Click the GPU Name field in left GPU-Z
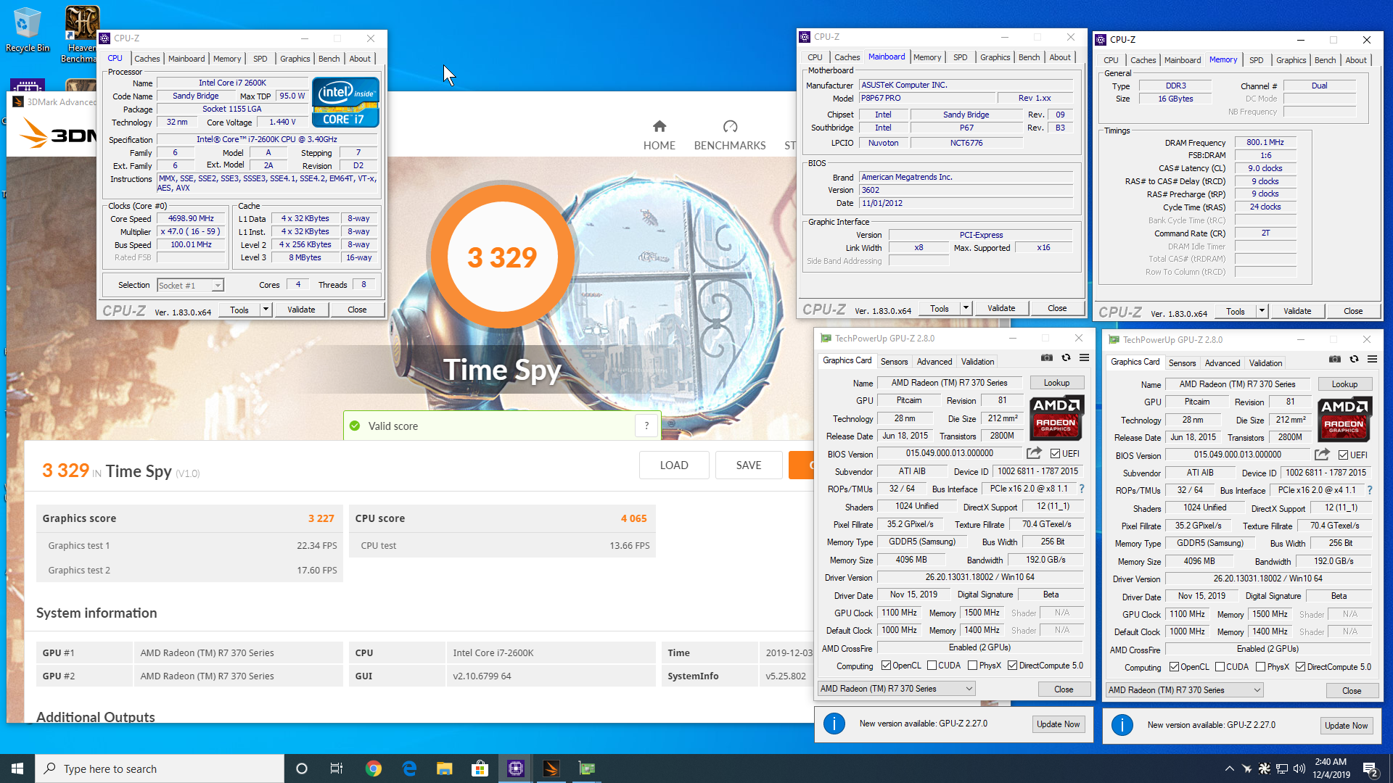This screenshot has height=783, width=1393. click(x=949, y=383)
